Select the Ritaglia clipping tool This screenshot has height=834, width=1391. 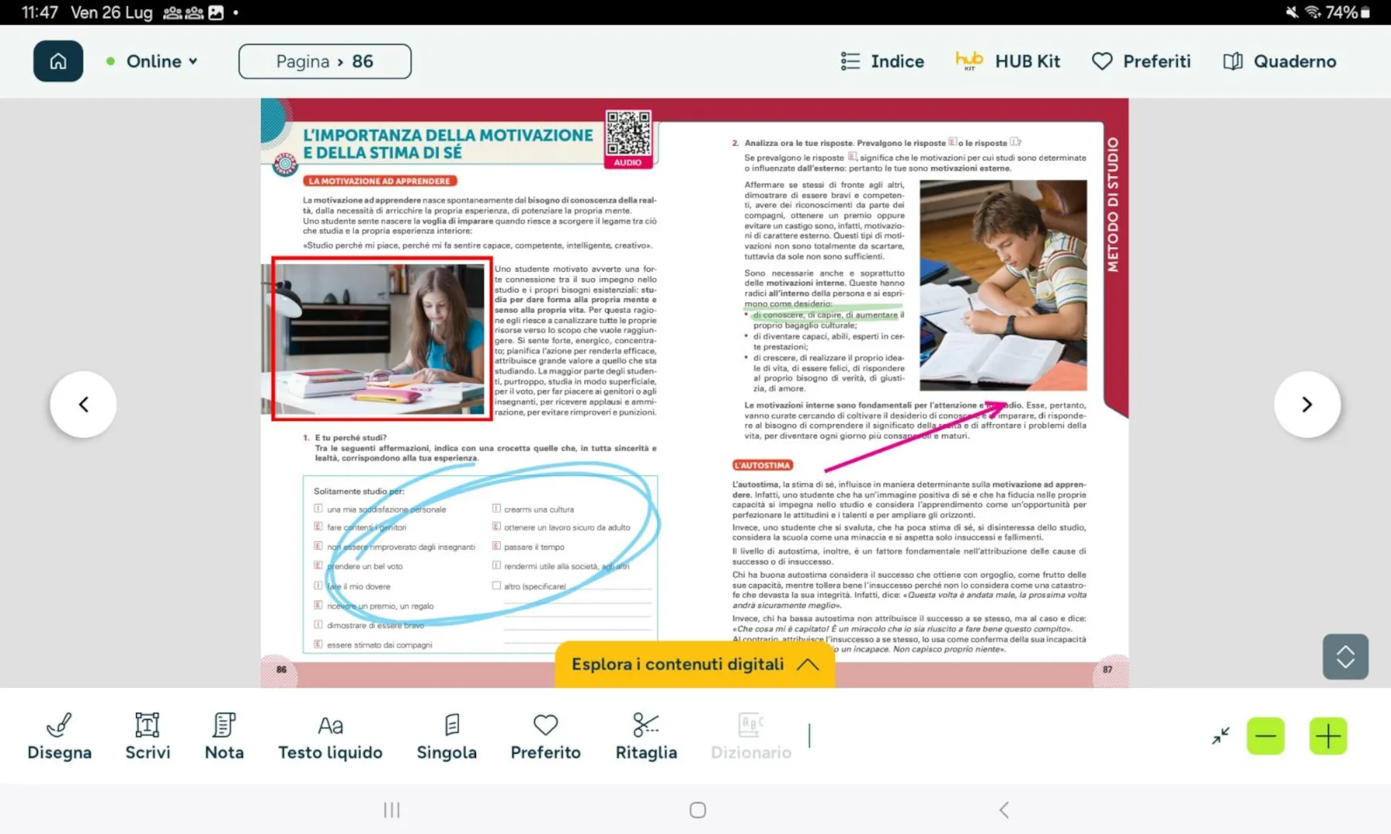(x=646, y=737)
